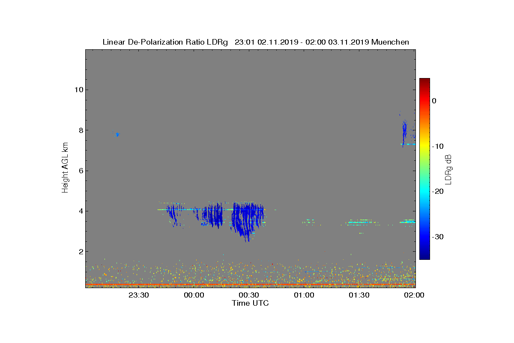This screenshot has width=514, height=343.
Task: Click the '01:30' time tick label
Action: click(x=359, y=295)
